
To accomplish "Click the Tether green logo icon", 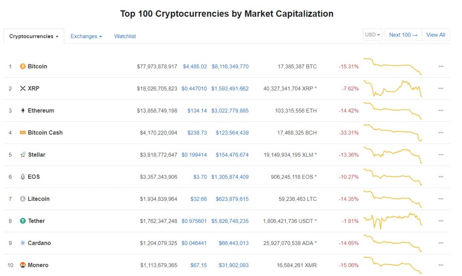I will [x=23, y=221].
